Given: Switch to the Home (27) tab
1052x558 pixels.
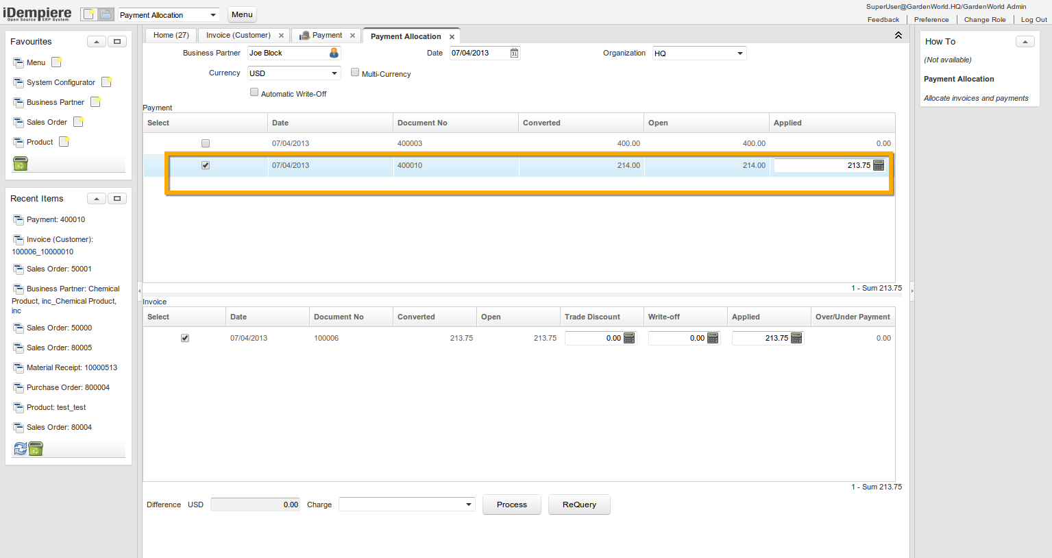Looking at the screenshot, I should tap(171, 36).
